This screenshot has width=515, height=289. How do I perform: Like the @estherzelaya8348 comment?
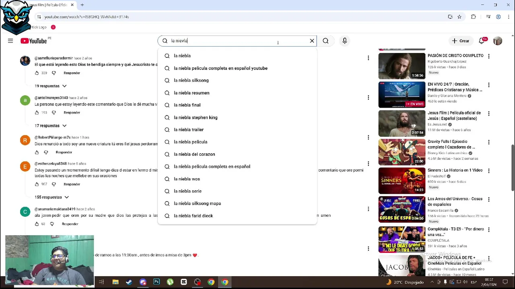37,184
